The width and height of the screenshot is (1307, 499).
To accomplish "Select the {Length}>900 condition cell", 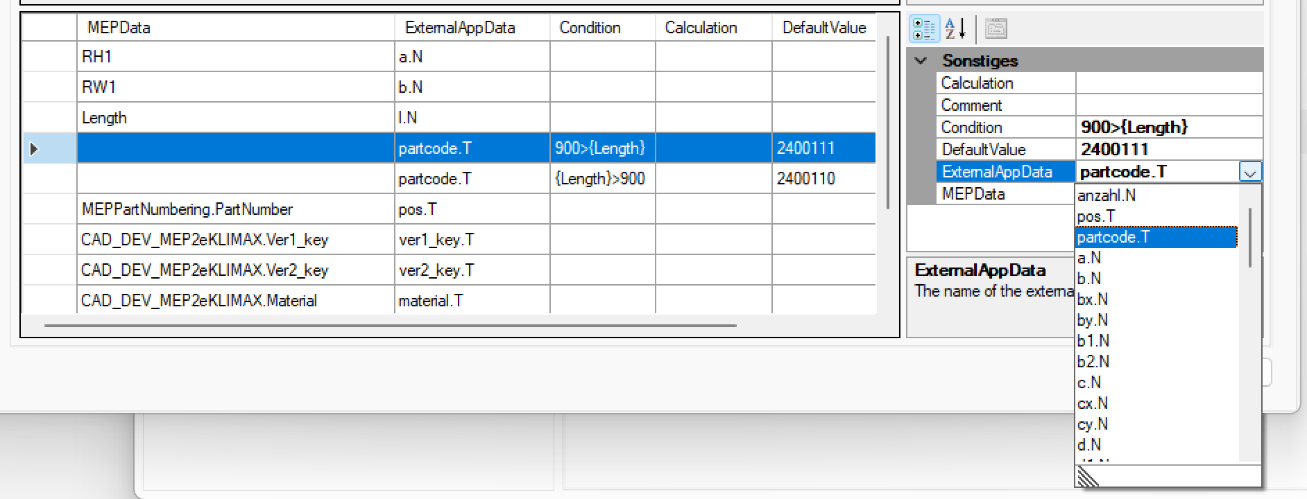I will coord(603,179).
